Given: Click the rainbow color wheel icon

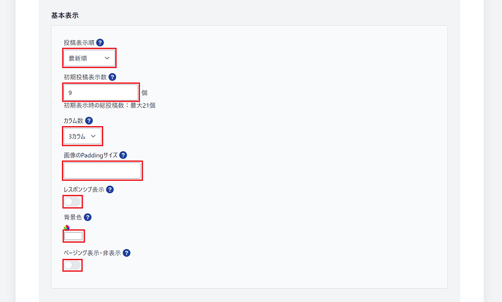Looking at the screenshot, I should coord(66,227).
